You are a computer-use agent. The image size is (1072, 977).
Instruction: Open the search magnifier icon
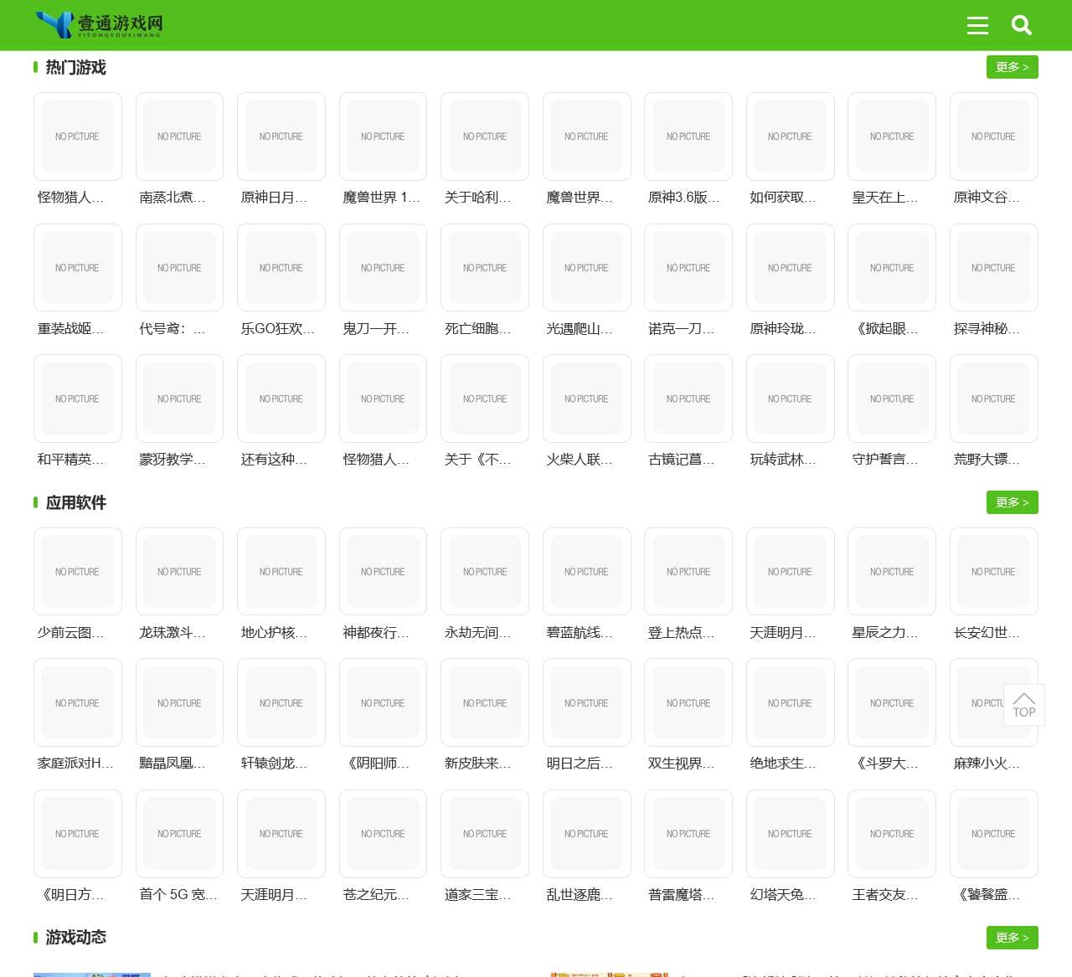coord(1022,25)
